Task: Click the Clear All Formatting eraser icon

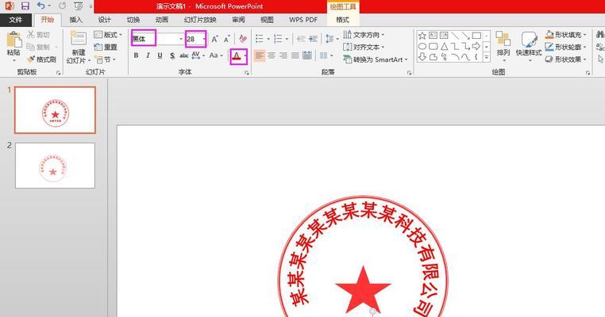Action: pos(243,39)
